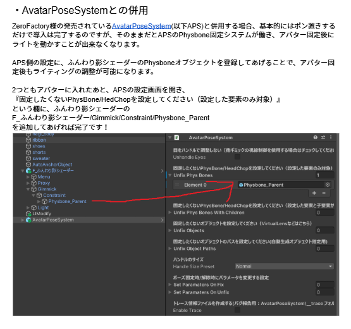Edit the Unfix Objects count field
351x329 pixels.
[x=325, y=230]
